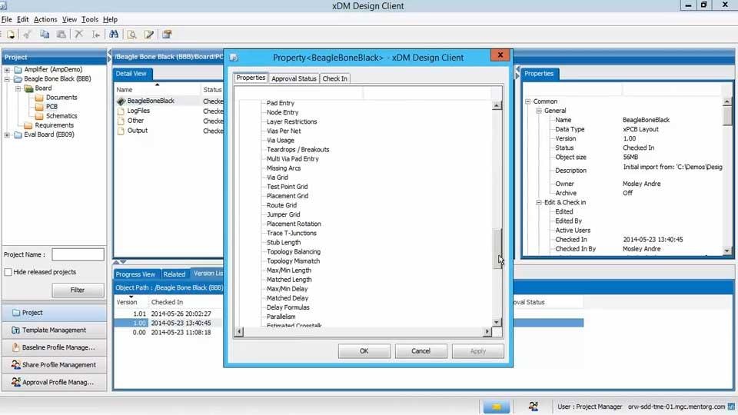Switch to Check In tab in dialog
Image resolution: width=738 pixels, height=415 pixels.
click(x=334, y=78)
